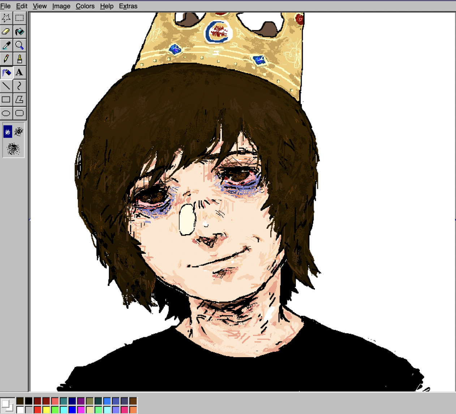Open the View menu
This screenshot has width=456, height=414.
(40, 6)
